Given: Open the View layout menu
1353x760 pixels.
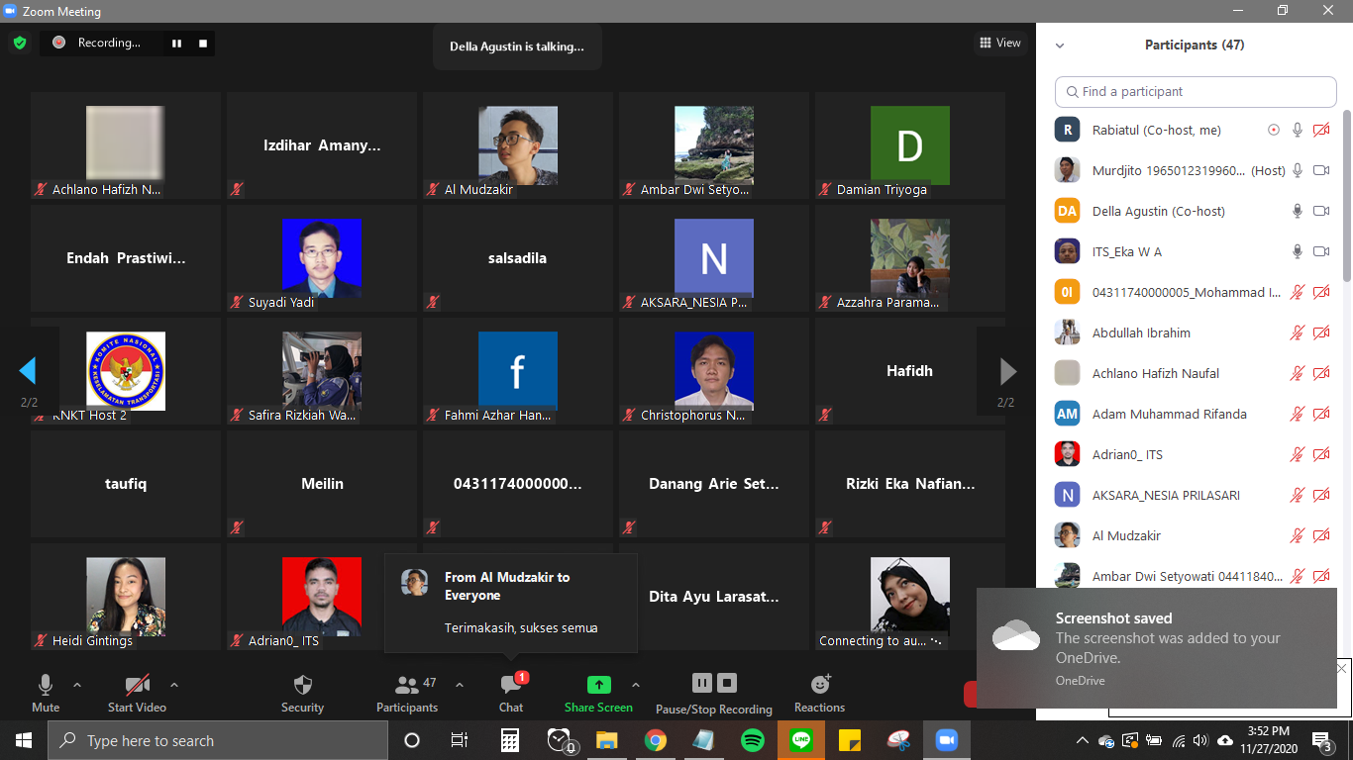Looking at the screenshot, I should point(999,43).
